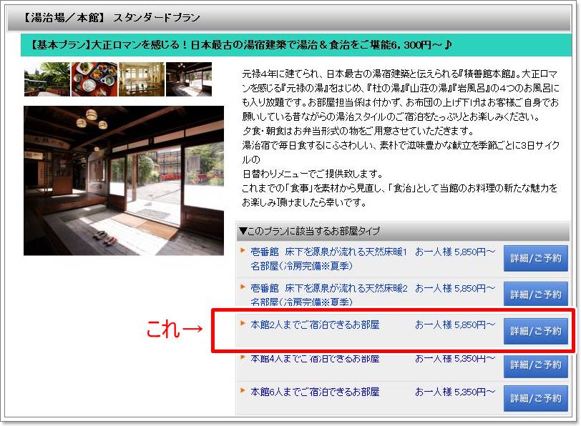581x426 pixels.
Task: Open the garden thumbnail photo
Action: 47,79
